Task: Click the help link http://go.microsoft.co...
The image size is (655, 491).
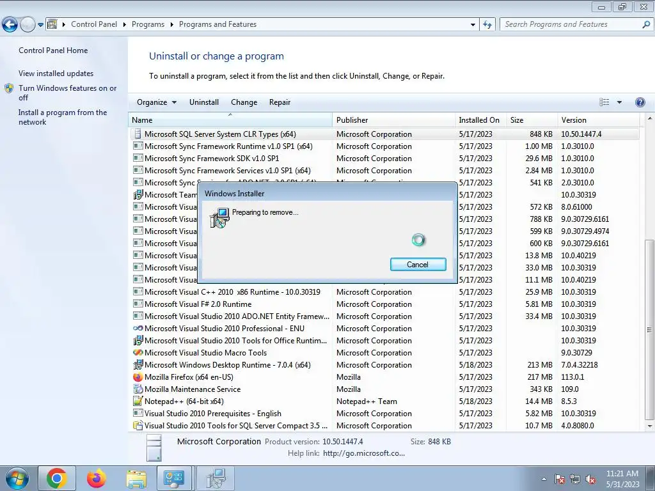Action: pyautogui.click(x=364, y=453)
